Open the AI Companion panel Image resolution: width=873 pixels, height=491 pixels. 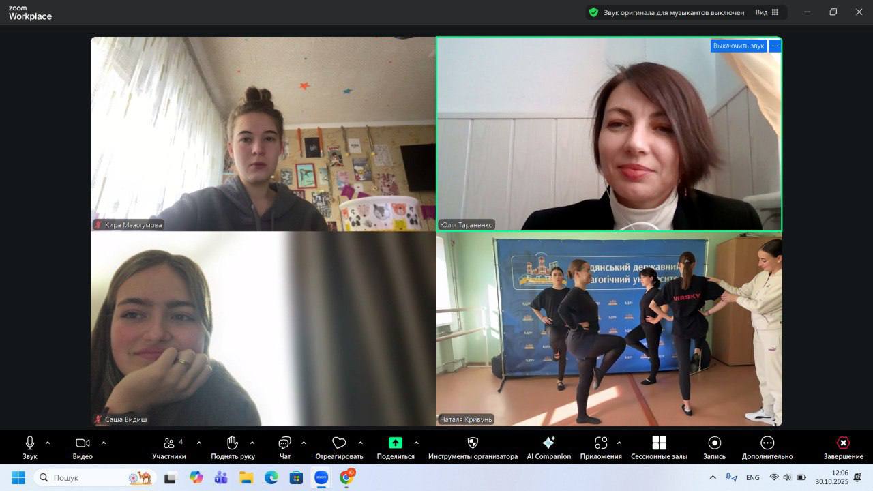coord(548,447)
